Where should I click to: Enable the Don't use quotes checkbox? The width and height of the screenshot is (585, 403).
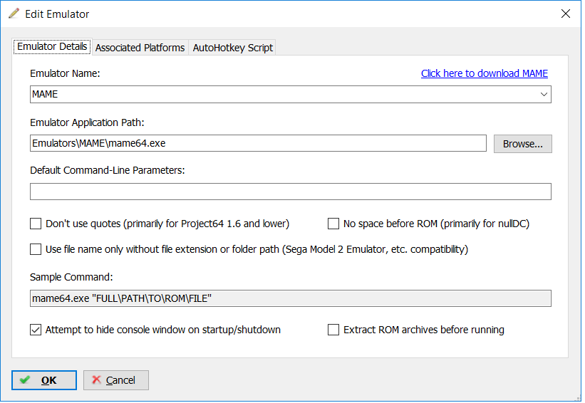pos(36,224)
